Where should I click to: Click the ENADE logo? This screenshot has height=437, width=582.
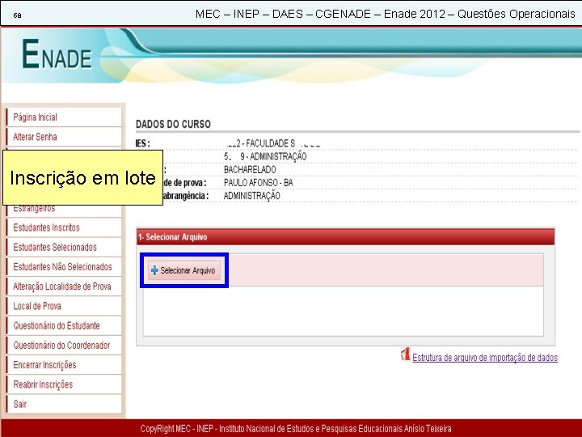(57, 55)
